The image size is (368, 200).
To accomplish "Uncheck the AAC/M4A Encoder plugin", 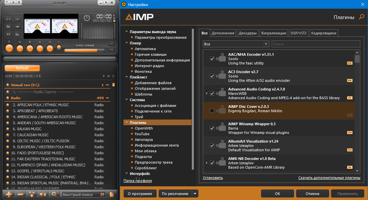I will [212, 59].
